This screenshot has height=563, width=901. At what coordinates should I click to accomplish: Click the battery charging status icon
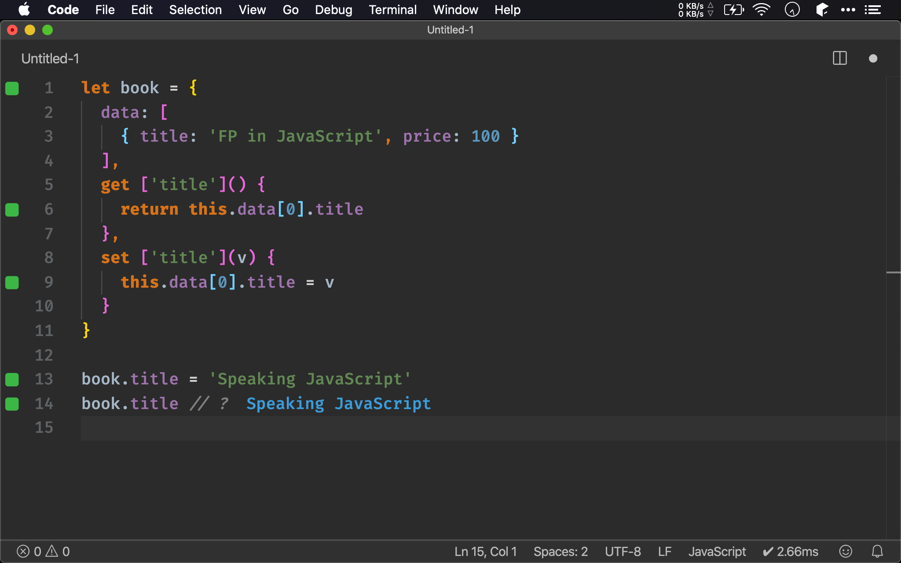[x=733, y=10]
